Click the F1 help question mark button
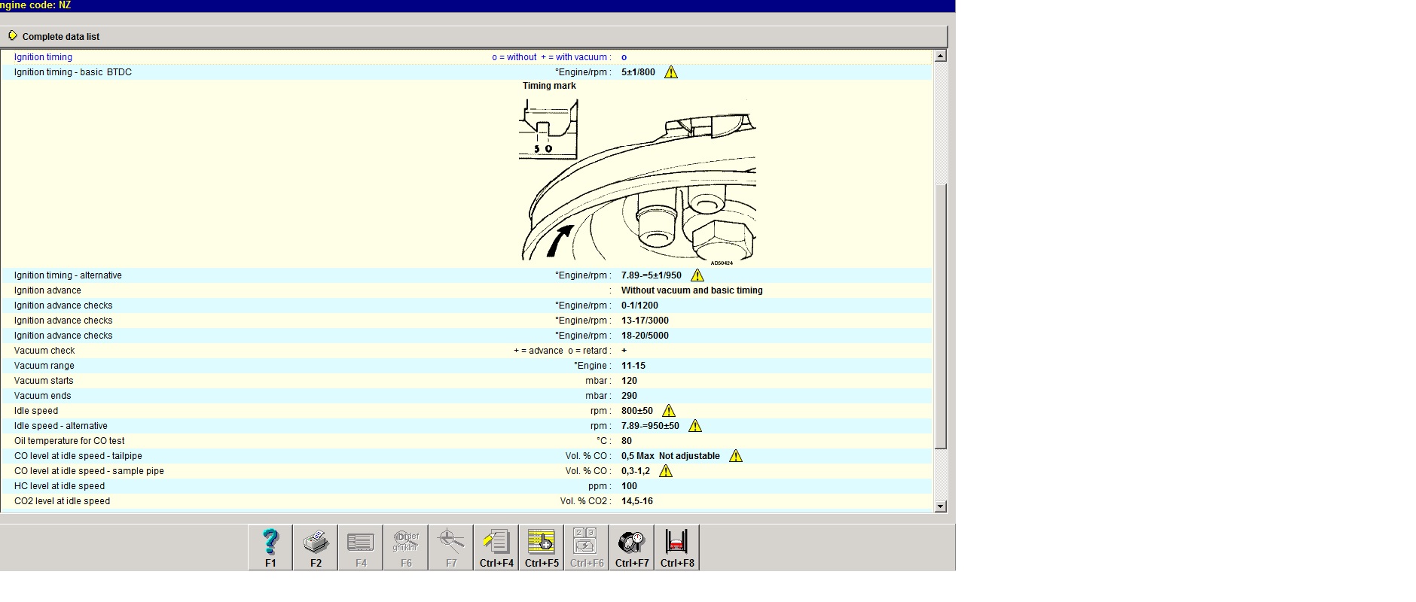The width and height of the screenshot is (1416, 602). [270, 547]
